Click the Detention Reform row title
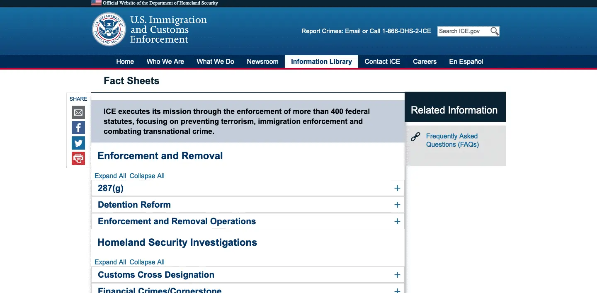Viewport: 597px width, 293px height. (x=134, y=205)
